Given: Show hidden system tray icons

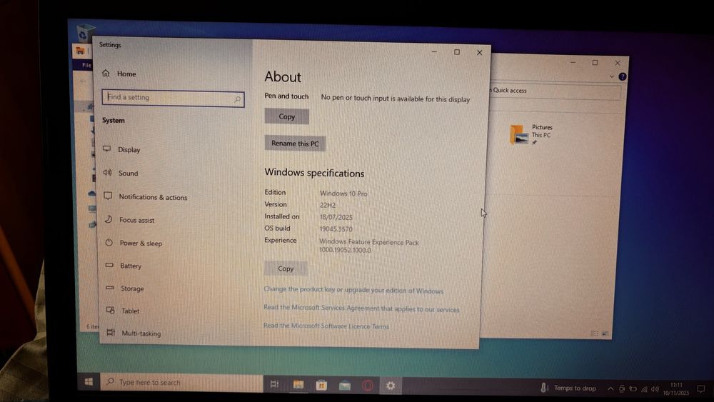Looking at the screenshot, I should [x=610, y=388].
